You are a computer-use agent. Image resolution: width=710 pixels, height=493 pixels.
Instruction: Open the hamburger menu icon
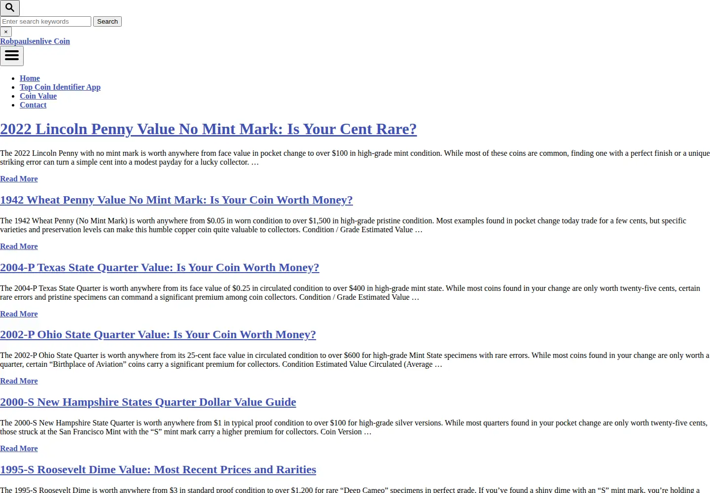(12, 56)
